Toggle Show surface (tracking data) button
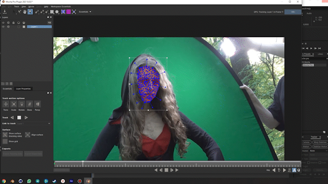Screen dimensions: 328x184 tap(5, 135)
